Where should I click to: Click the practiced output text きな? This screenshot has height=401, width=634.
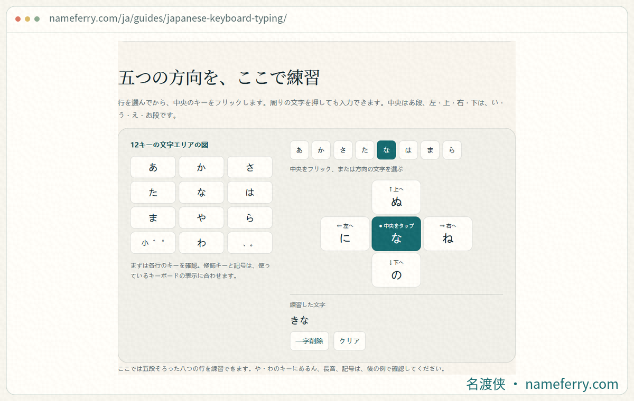[300, 320]
